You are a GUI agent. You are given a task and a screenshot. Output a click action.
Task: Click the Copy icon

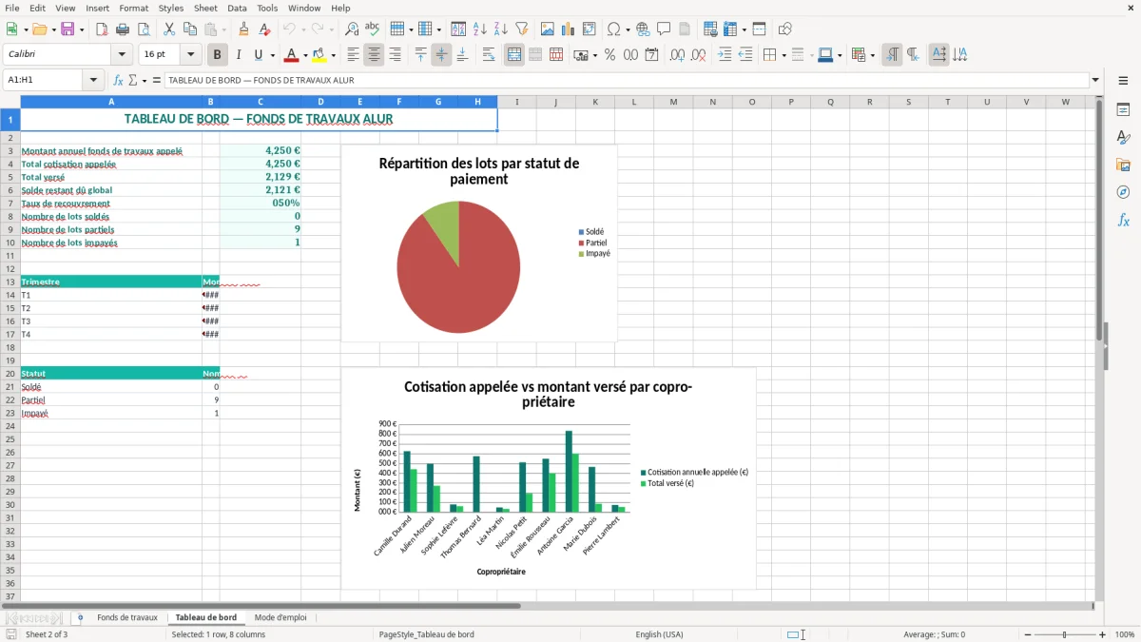pos(189,29)
